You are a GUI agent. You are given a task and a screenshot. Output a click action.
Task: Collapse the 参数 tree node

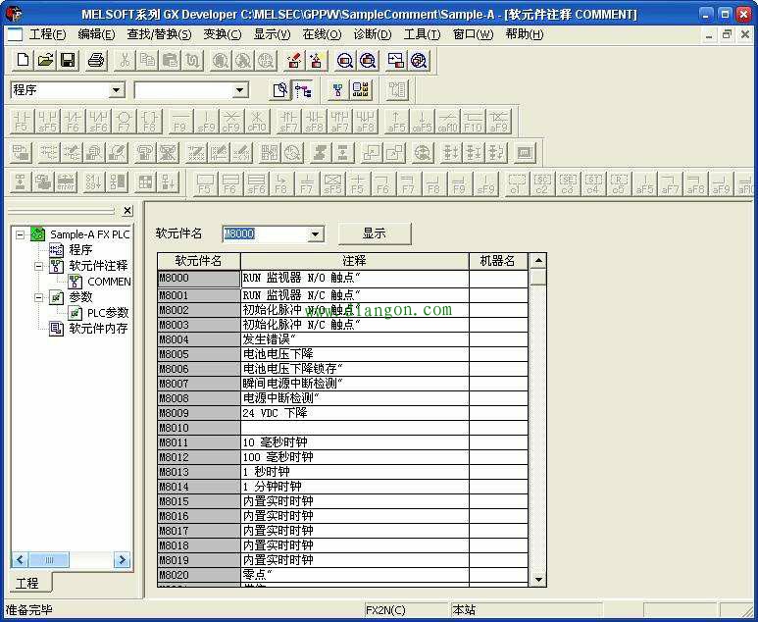point(38,297)
